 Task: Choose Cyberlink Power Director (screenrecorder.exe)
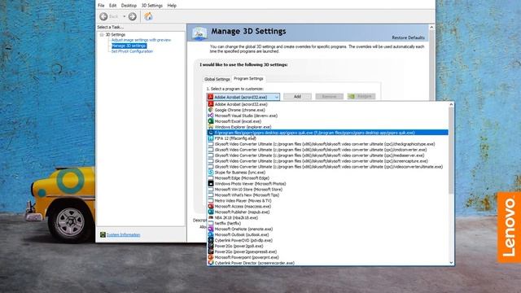pyautogui.click(x=327, y=263)
